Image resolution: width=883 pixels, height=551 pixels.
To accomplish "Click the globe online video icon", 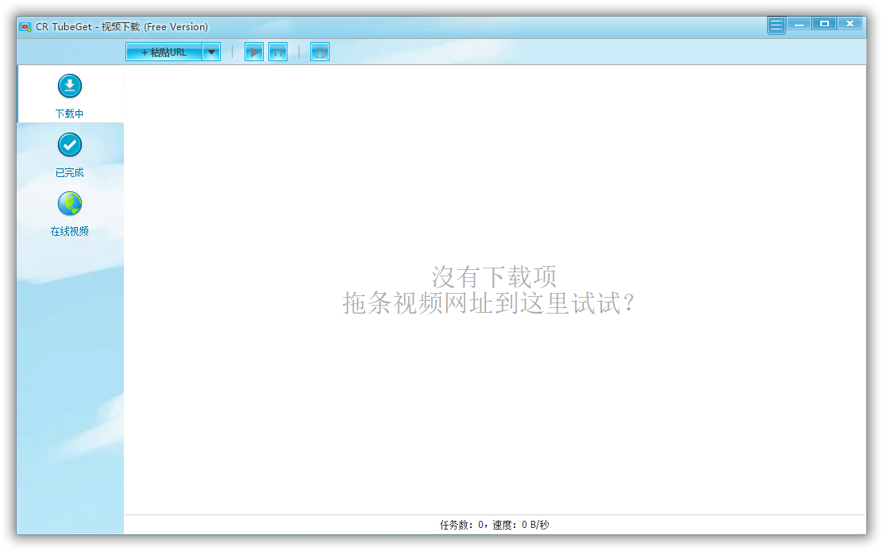I will pyautogui.click(x=70, y=204).
